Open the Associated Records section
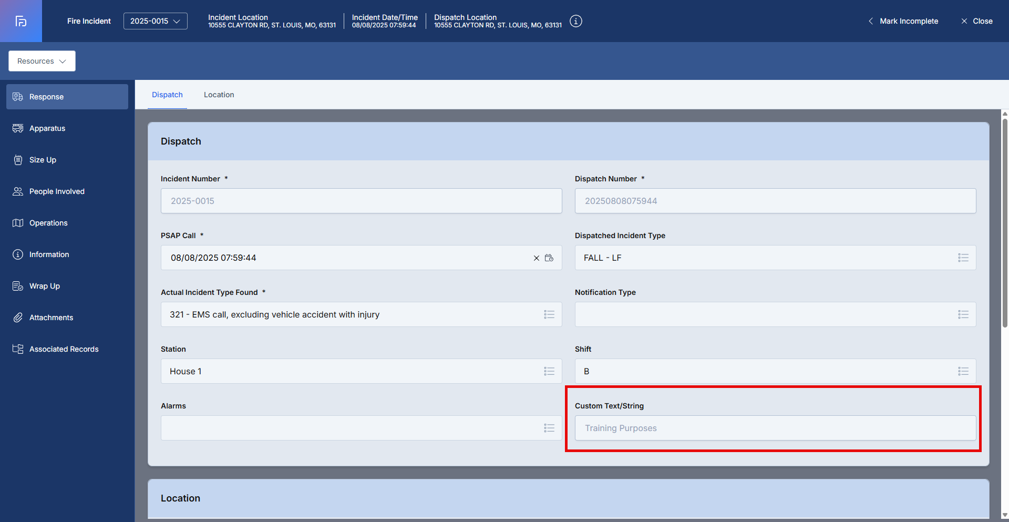Viewport: 1009px width, 522px height. click(67, 349)
